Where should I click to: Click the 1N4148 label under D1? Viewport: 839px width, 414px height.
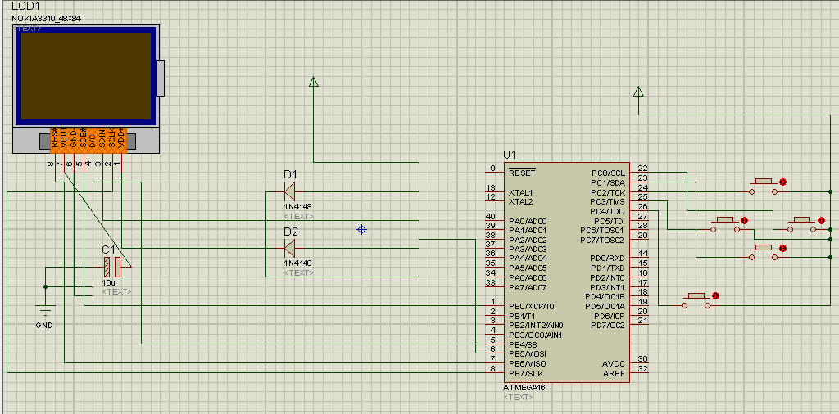click(x=297, y=207)
